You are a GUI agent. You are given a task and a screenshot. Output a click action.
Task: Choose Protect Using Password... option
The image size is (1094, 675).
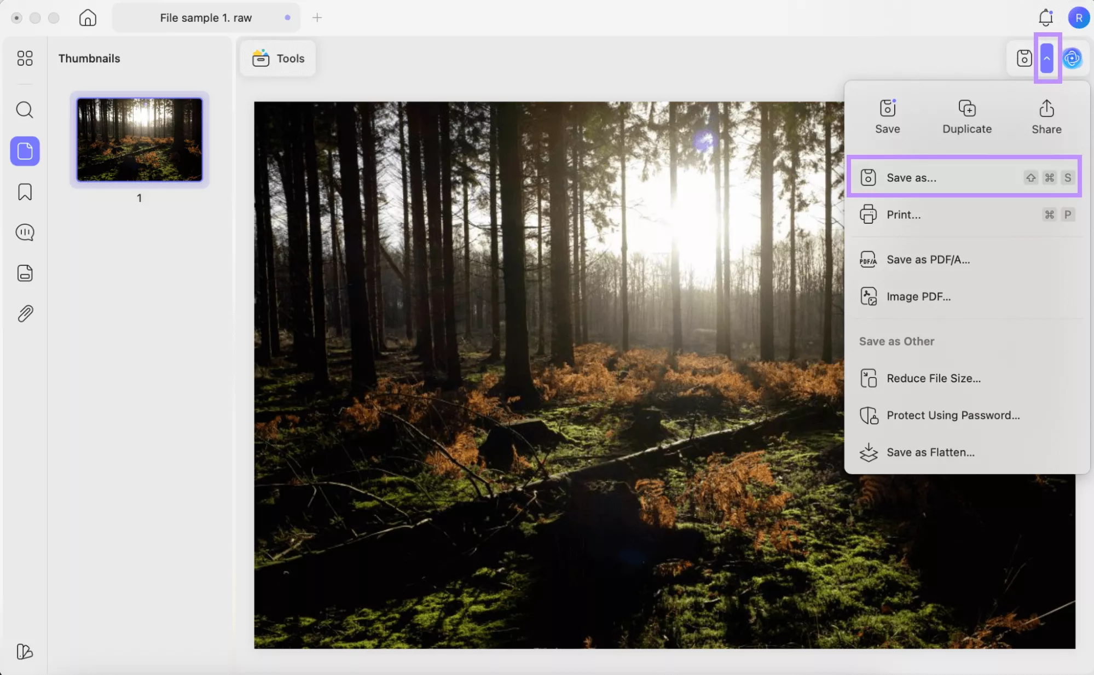(x=967, y=415)
